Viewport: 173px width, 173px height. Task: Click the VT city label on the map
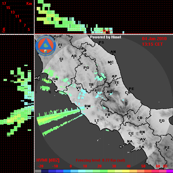pyautogui.click(x=79, y=88)
